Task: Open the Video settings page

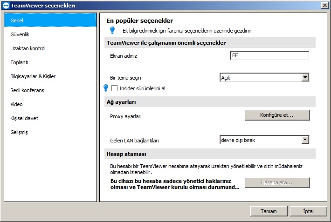Action: coord(50,104)
